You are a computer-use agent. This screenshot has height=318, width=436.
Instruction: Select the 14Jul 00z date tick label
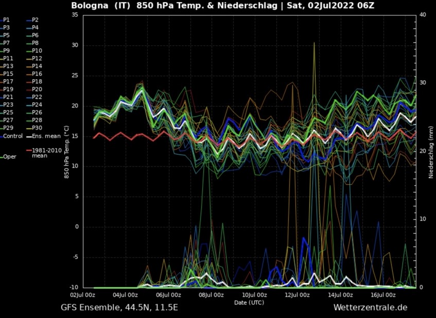click(x=340, y=295)
